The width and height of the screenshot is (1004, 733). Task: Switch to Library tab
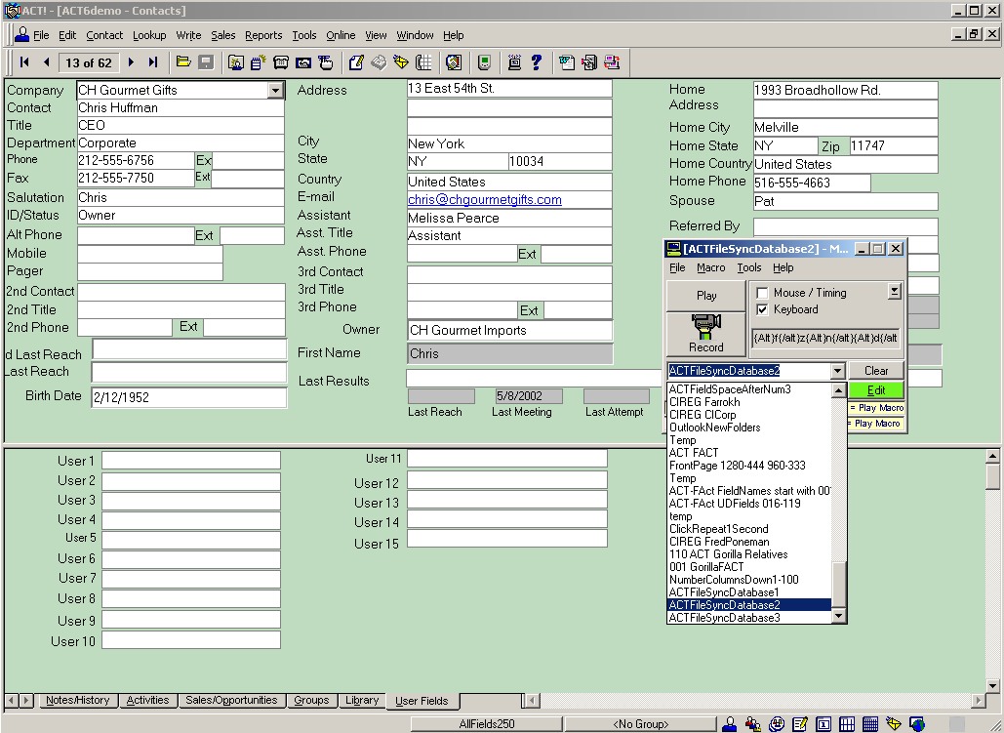pos(362,701)
